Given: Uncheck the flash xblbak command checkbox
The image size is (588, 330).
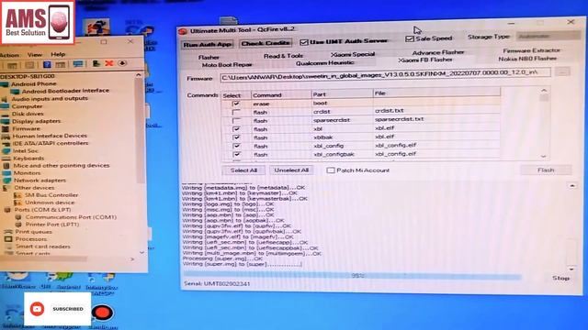Looking at the screenshot, I should click(236, 137).
